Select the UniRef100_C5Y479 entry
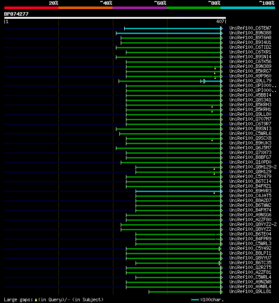Image resolution: width=279 pixels, height=303 pixels. (x=250, y=176)
